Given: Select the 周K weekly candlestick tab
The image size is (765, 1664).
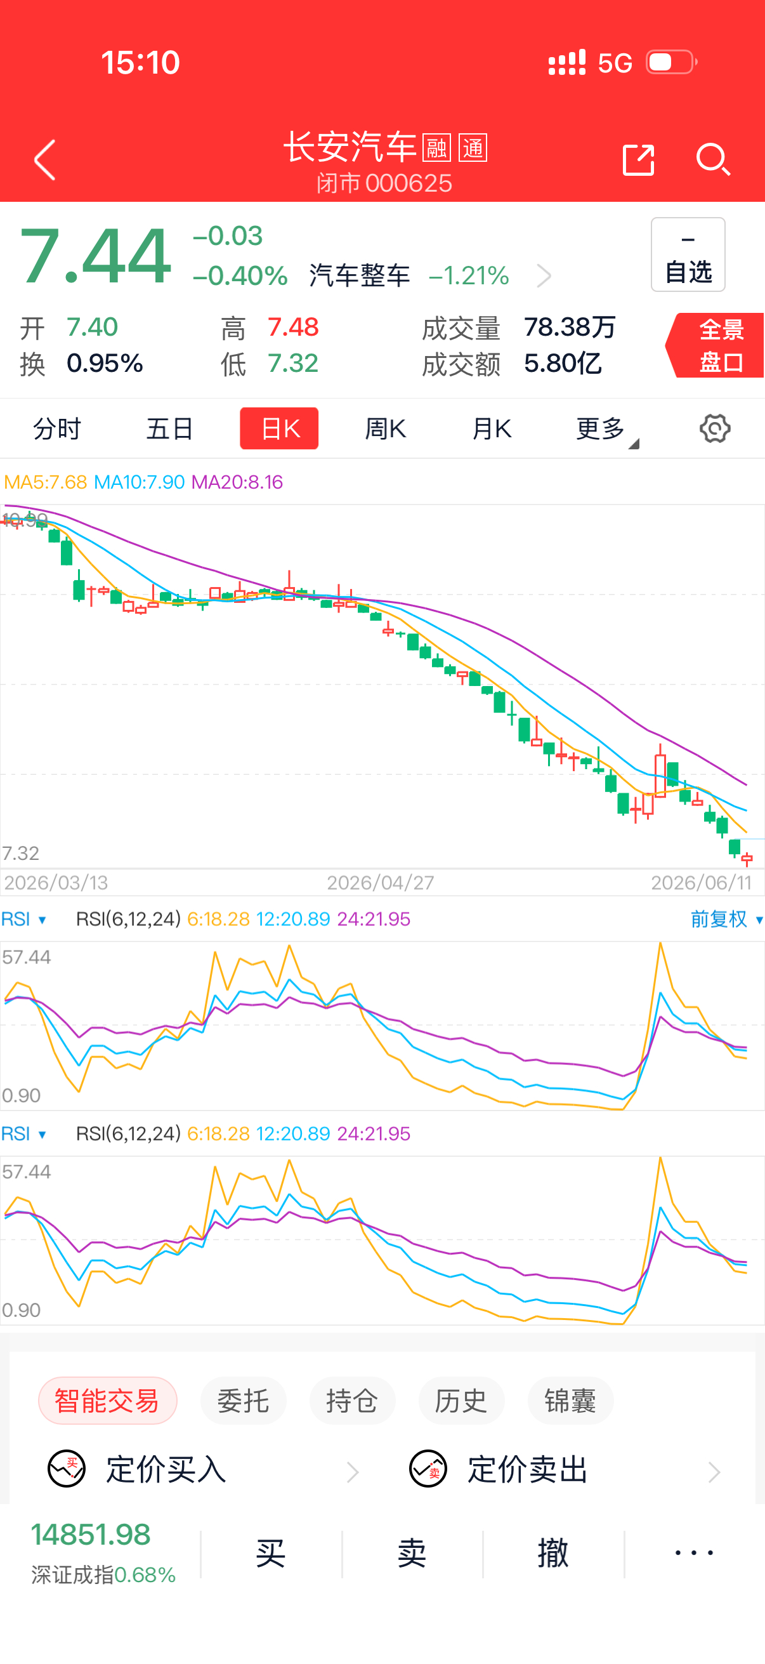Looking at the screenshot, I should tap(385, 428).
